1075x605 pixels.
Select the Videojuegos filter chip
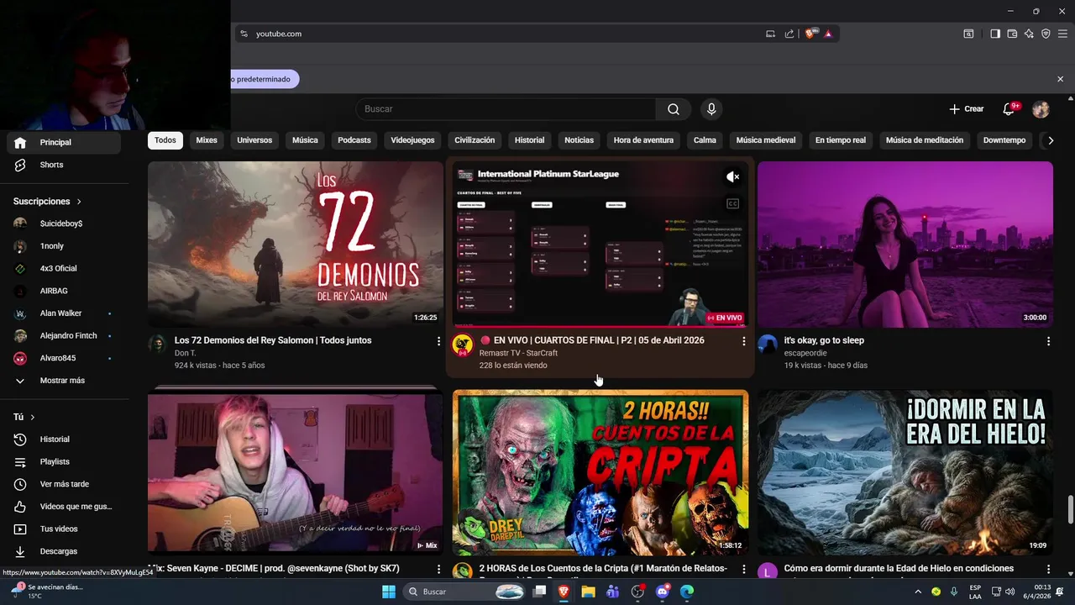(x=412, y=140)
